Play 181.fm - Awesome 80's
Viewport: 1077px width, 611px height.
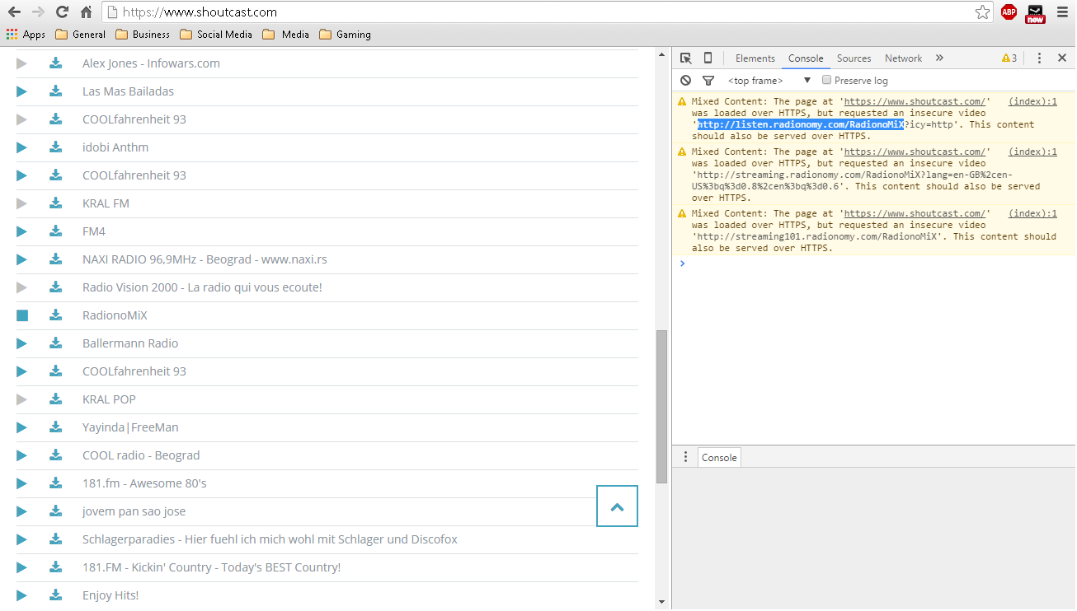point(21,483)
